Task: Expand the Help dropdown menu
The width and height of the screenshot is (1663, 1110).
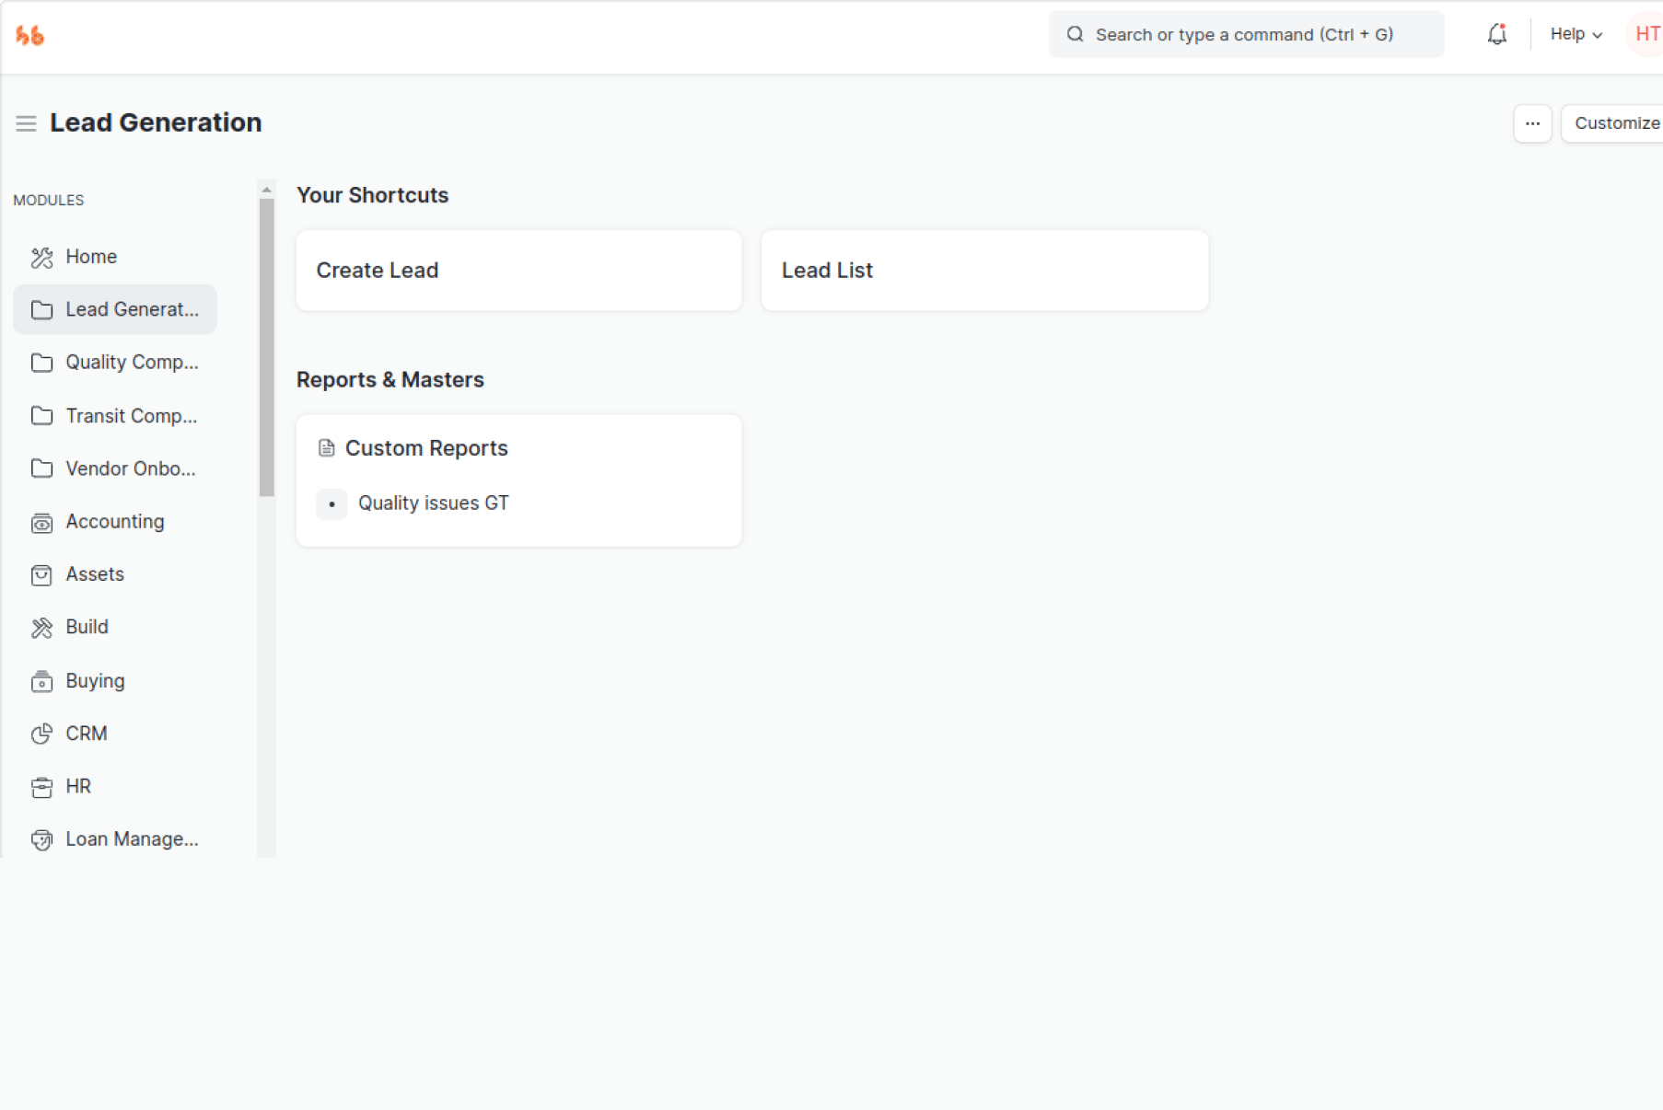Action: click(x=1576, y=35)
